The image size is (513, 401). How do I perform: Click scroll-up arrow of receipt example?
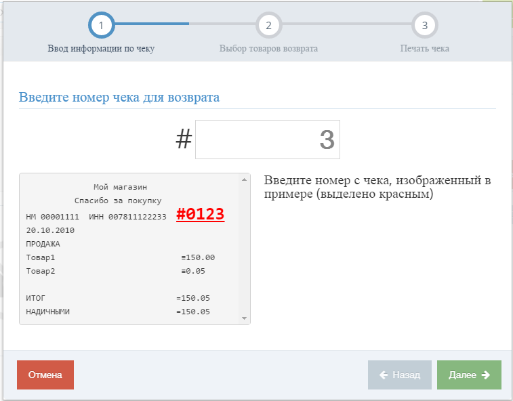tap(244, 180)
